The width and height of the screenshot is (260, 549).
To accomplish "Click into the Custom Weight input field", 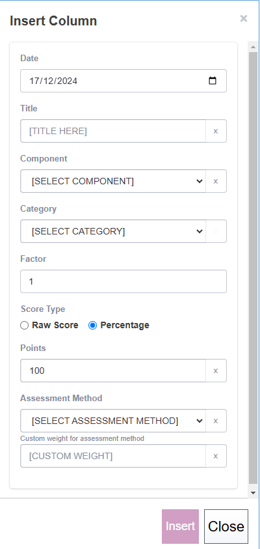I will (x=113, y=456).
